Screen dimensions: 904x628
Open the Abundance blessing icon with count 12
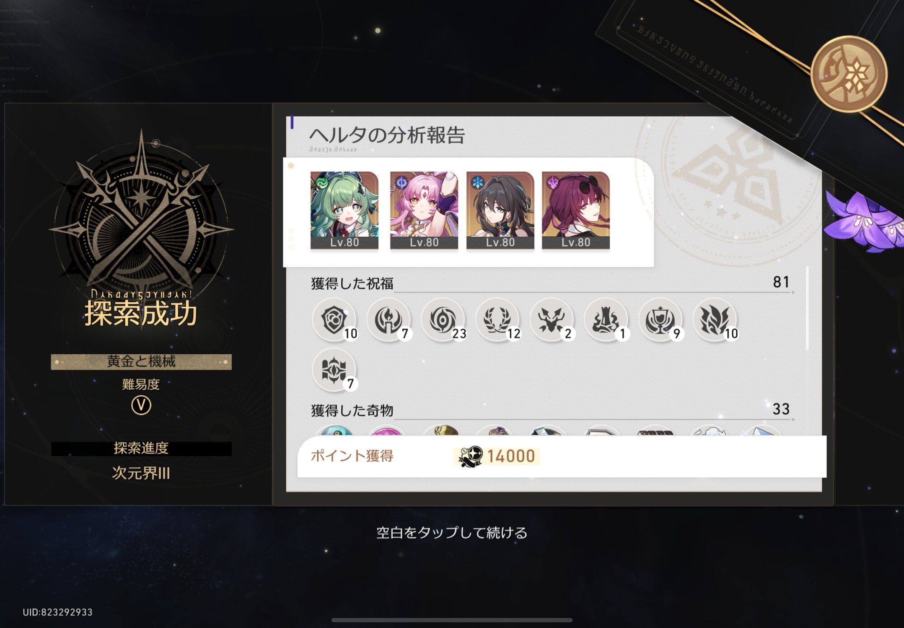[x=497, y=320]
